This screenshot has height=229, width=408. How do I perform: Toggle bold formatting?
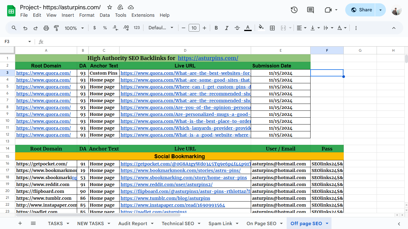tap(216, 28)
